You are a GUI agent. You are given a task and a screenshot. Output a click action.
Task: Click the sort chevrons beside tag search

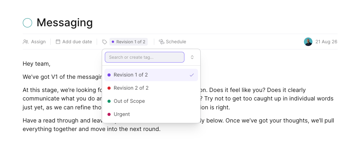192,57
